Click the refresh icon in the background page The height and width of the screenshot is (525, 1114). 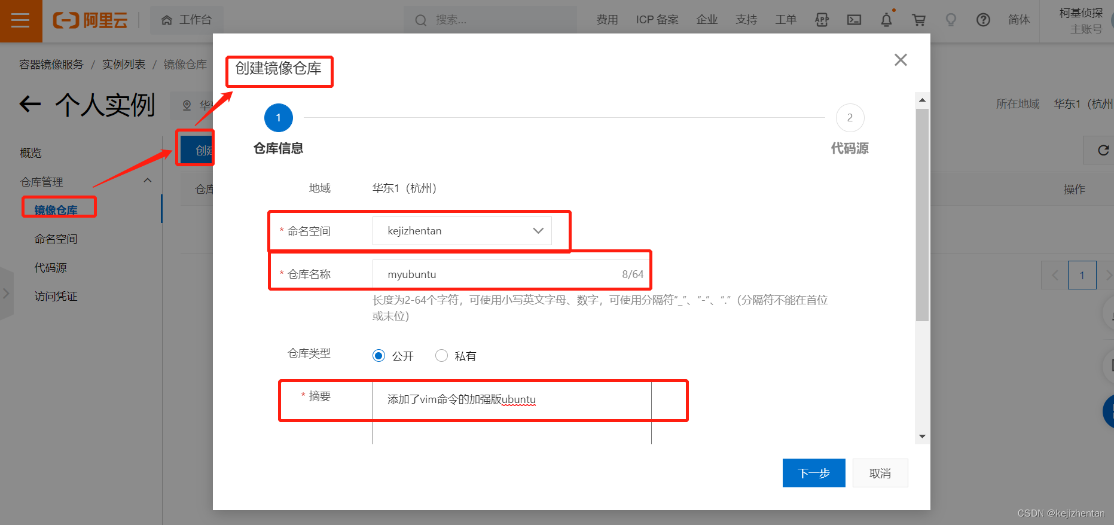(x=1103, y=150)
